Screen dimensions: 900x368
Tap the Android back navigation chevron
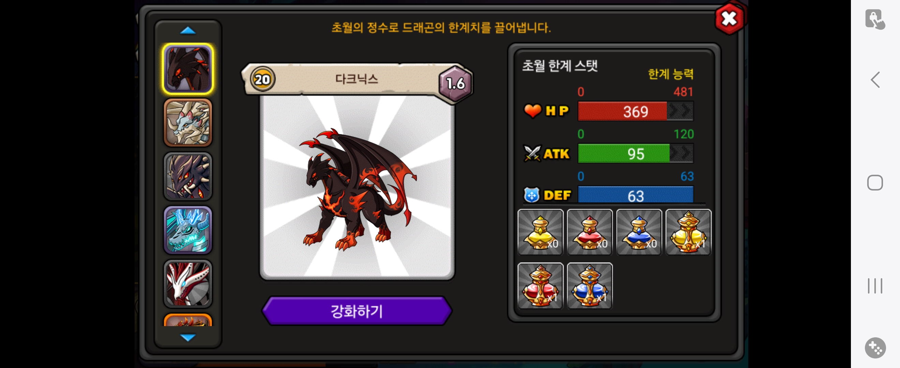(875, 80)
